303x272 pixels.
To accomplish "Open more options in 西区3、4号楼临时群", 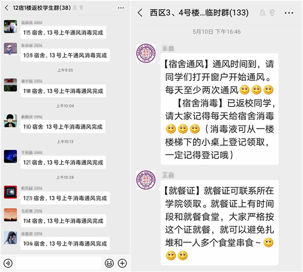I will pyautogui.click(x=289, y=13).
